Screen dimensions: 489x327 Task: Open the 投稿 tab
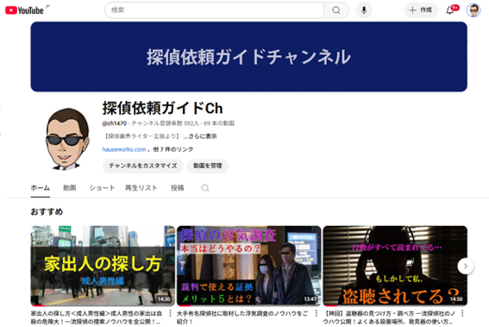point(177,188)
